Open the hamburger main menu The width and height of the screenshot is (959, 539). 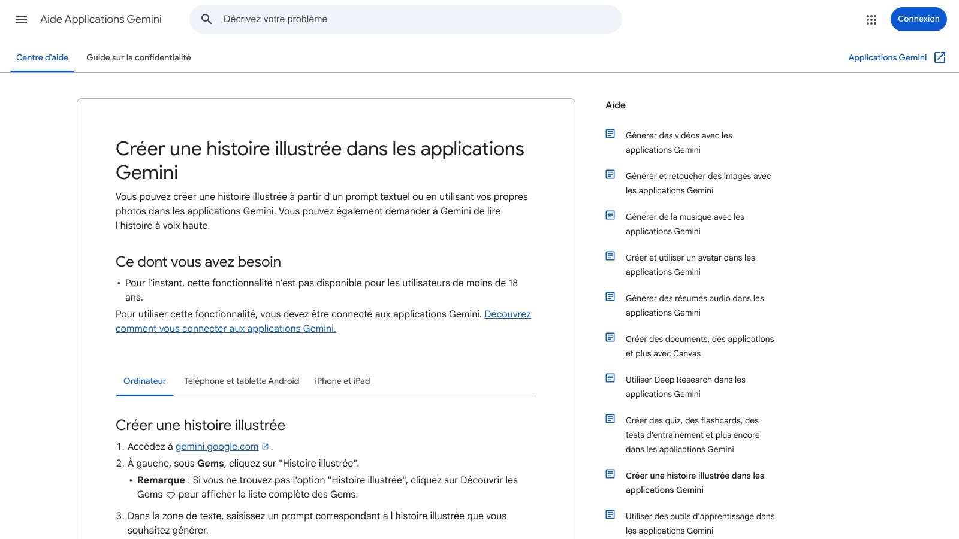tap(22, 19)
